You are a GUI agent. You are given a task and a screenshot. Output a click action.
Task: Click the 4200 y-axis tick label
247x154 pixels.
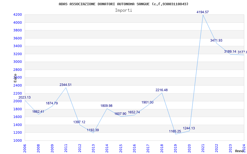click(17, 14)
